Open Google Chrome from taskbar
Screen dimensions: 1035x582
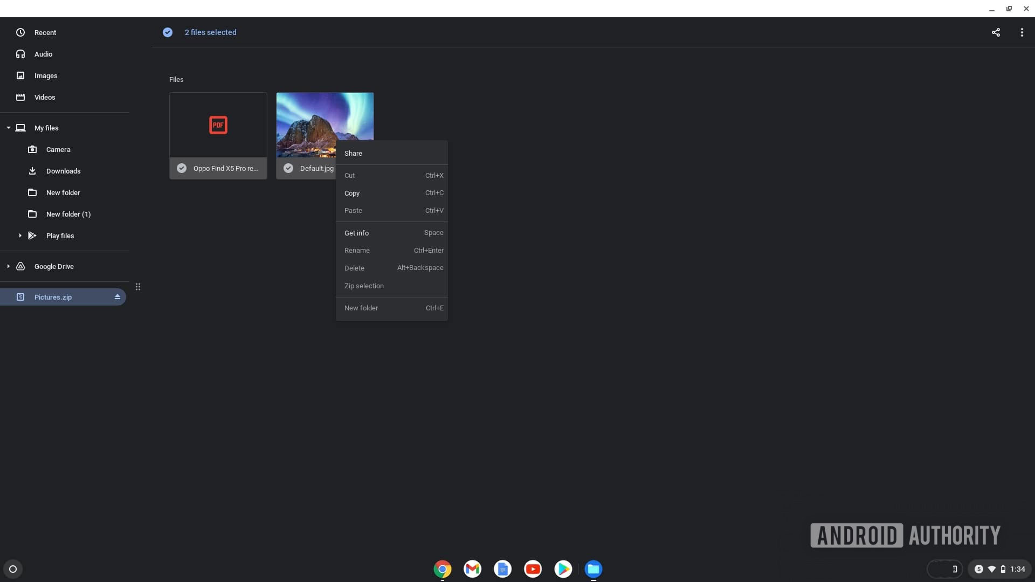[x=442, y=569]
